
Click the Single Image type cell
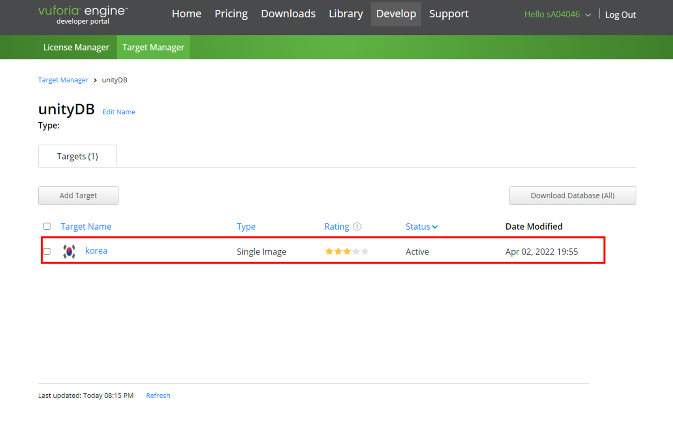pos(261,252)
